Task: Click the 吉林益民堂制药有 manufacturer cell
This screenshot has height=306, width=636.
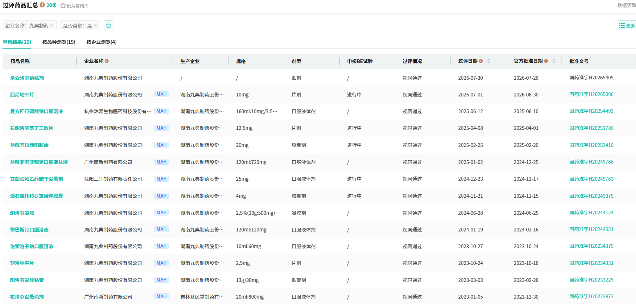Action: pos(202,297)
